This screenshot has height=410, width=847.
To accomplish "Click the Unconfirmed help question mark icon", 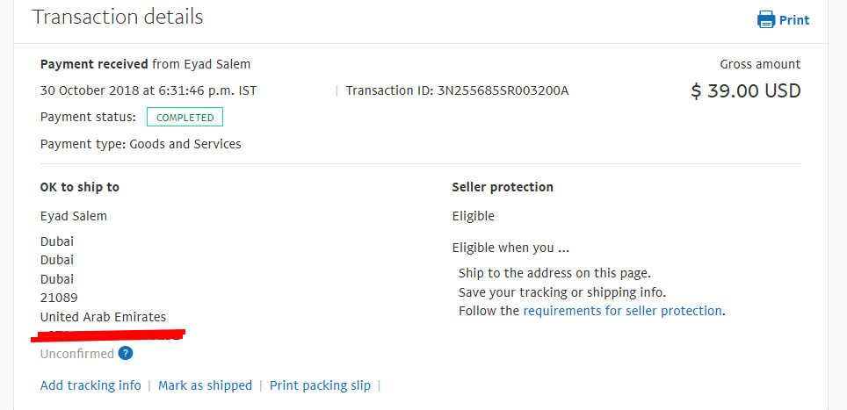I will coord(126,354).
